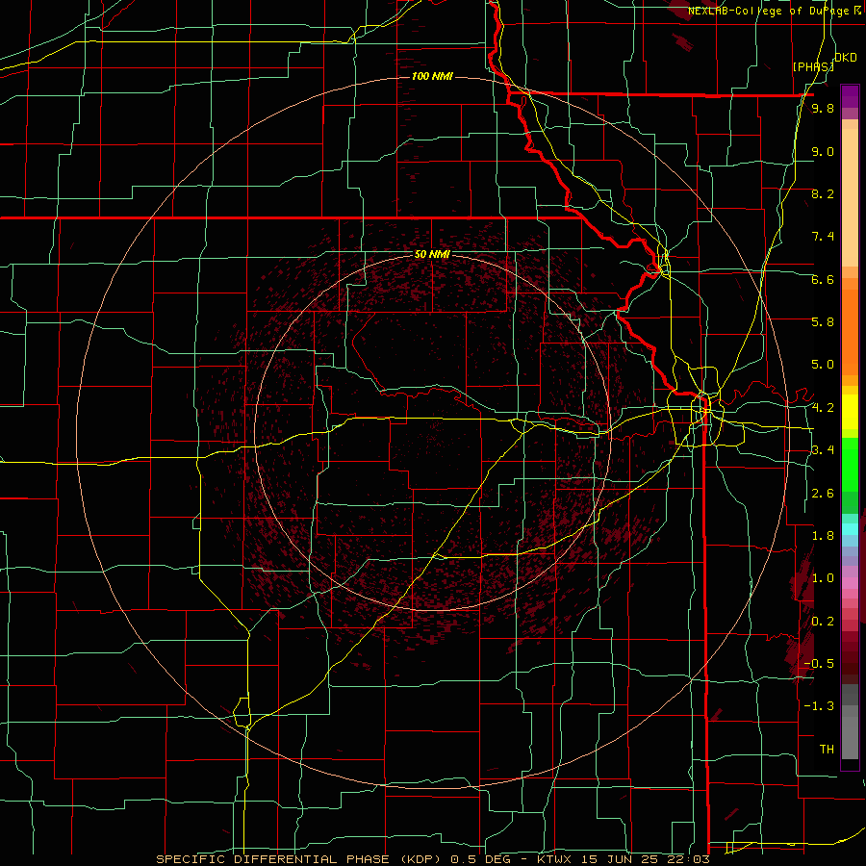This screenshot has width=866, height=866.
Task: Click the bright green swatch near 3.4
Action: point(850,464)
